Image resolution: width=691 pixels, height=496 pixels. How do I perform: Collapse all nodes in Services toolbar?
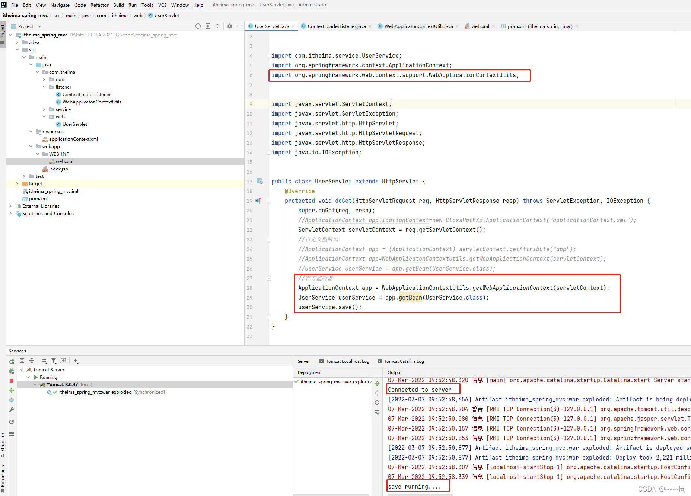point(32,361)
